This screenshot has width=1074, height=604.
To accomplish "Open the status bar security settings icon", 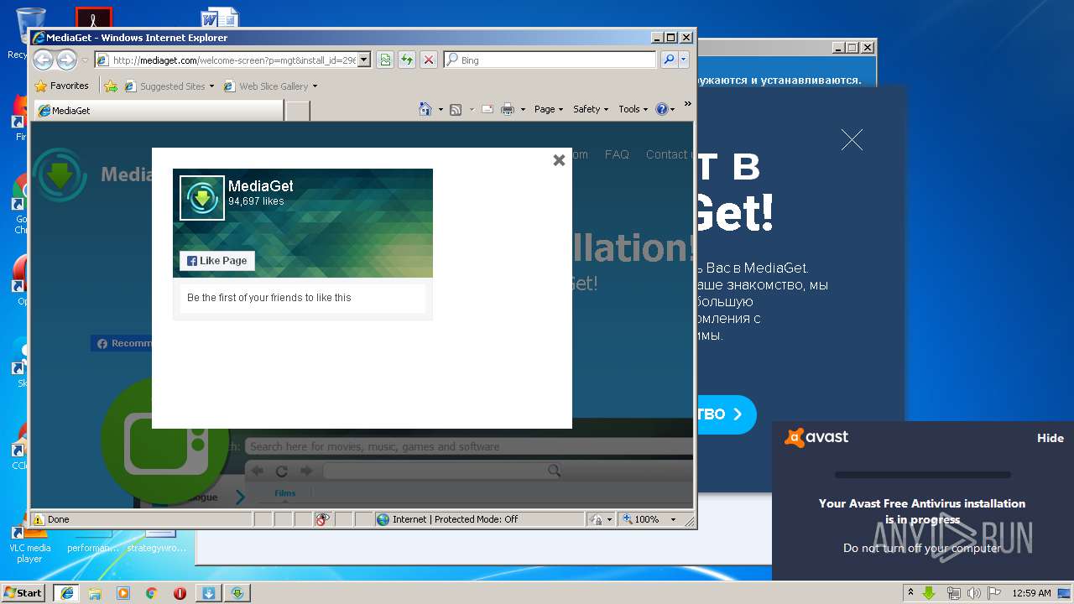I will [x=600, y=519].
